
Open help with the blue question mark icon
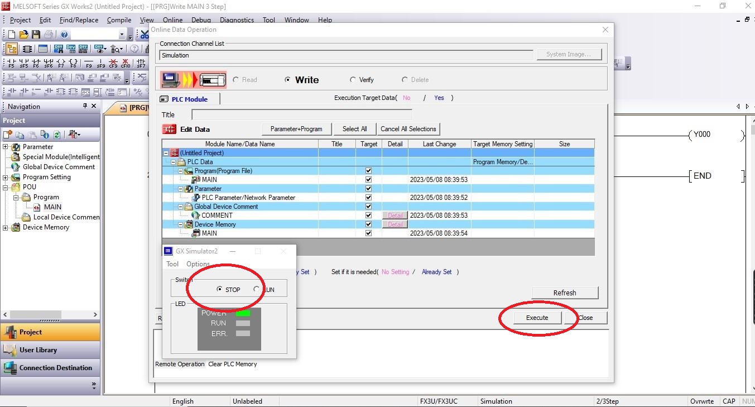pos(64,35)
